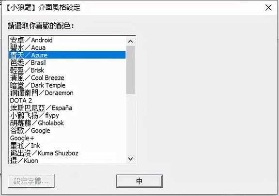The width and height of the screenshot is (279, 196).
Task: Select the 墨池/Ink scheme
Action: 67,146
